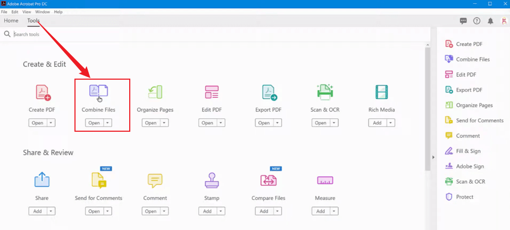Collapse the right tools pane arrow
Image resolution: width=510 pixels, height=230 pixels.
click(433, 157)
